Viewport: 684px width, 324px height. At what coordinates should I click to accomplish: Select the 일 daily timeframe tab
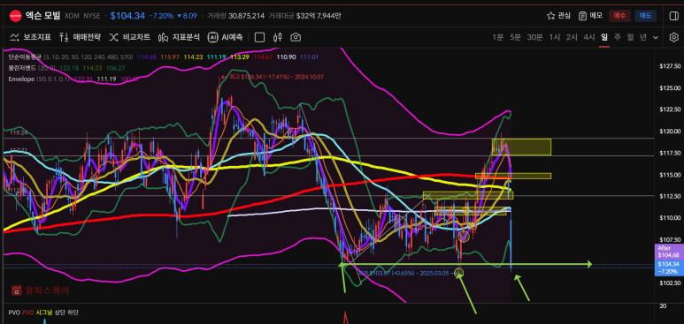point(604,37)
